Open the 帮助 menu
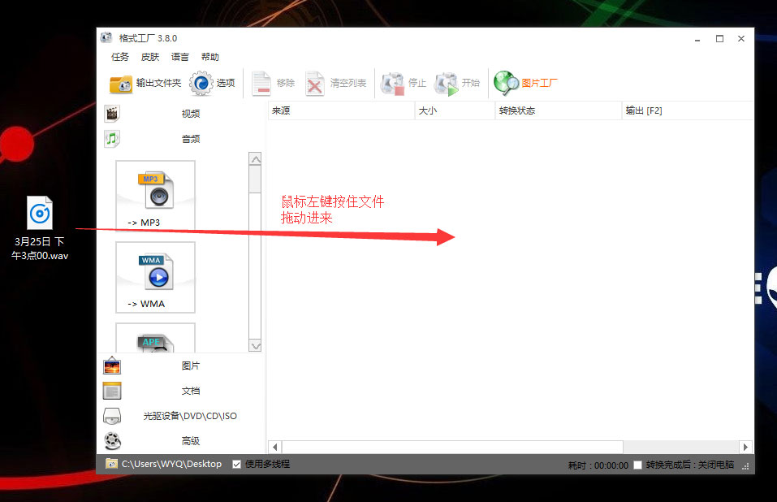The image size is (777, 502). coord(210,57)
